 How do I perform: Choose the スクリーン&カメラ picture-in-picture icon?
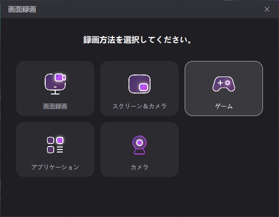pyautogui.click(x=139, y=84)
